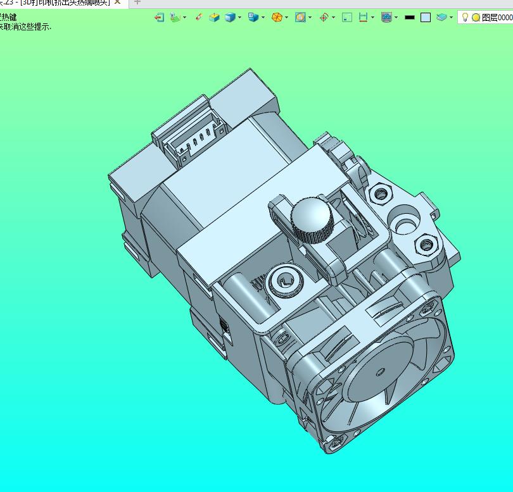Open the reference plane icon dropdown arrow
The image size is (513, 492).
[185, 17]
